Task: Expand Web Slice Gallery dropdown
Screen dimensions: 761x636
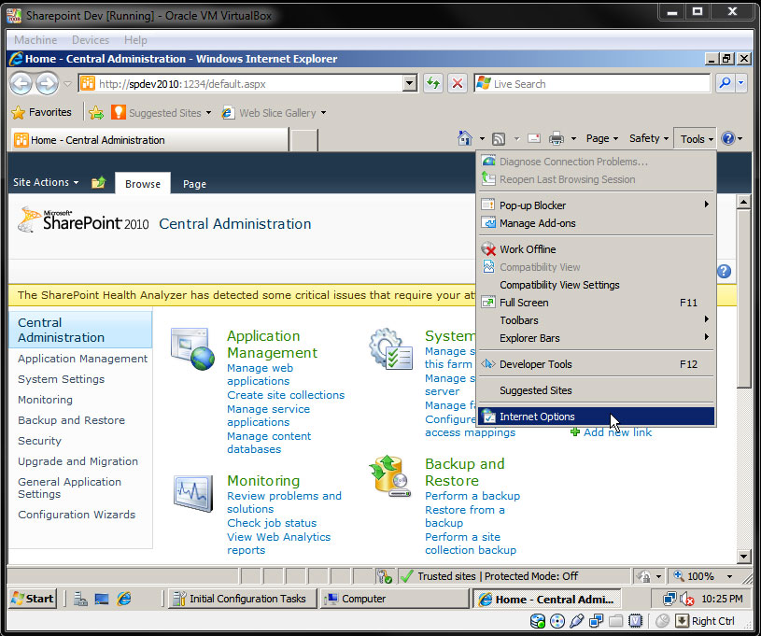Action: 323,113
